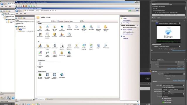Toggle Use job output folder checkbox
Screen dimensions: 187x105
tap(163, 87)
